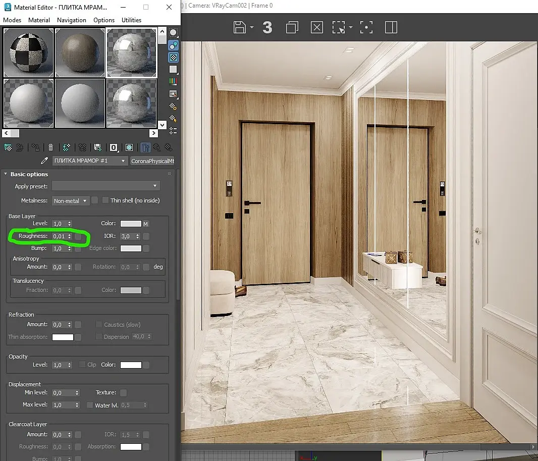Click the Sample Type sphere icon
Viewport: 538px width, 461px height.
(x=173, y=33)
